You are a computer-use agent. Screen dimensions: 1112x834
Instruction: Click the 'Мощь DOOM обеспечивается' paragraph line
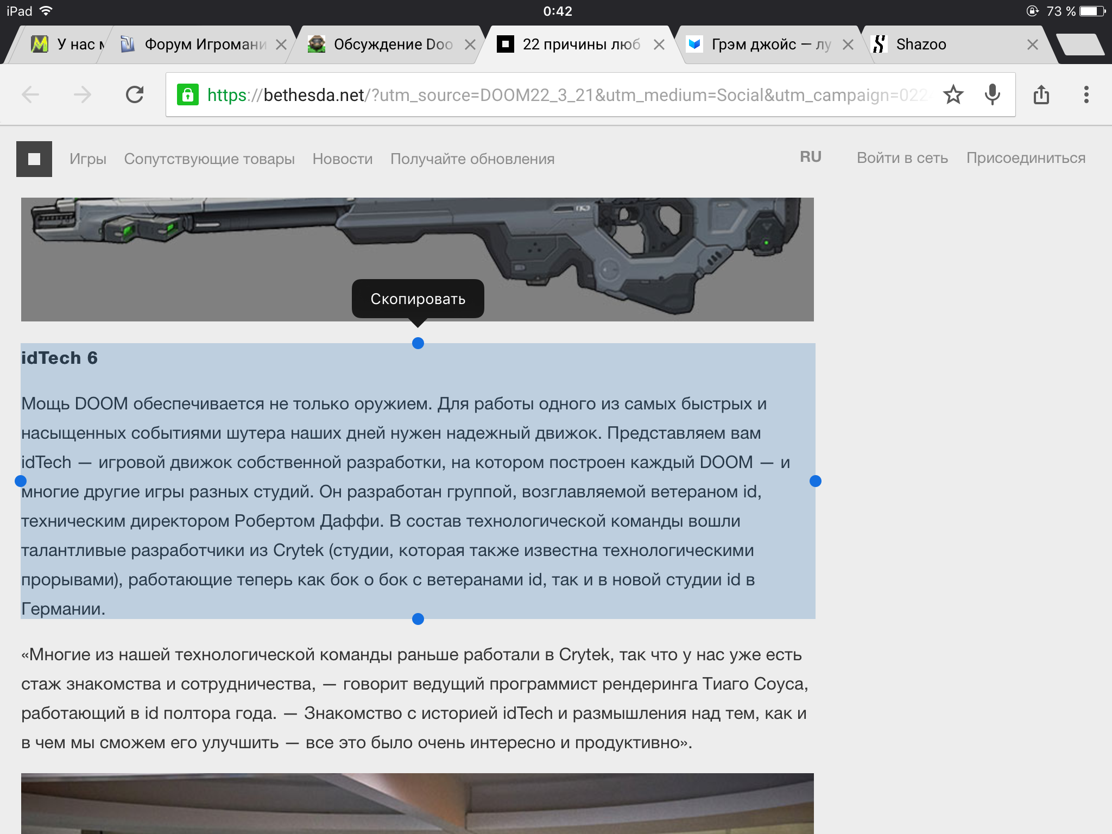click(x=394, y=404)
